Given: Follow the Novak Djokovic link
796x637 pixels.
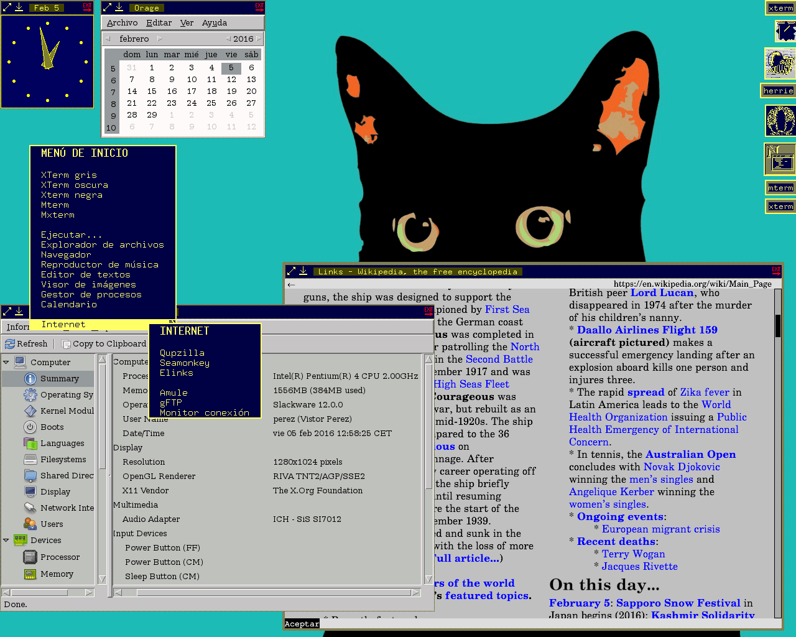Looking at the screenshot, I should (682, 467).
